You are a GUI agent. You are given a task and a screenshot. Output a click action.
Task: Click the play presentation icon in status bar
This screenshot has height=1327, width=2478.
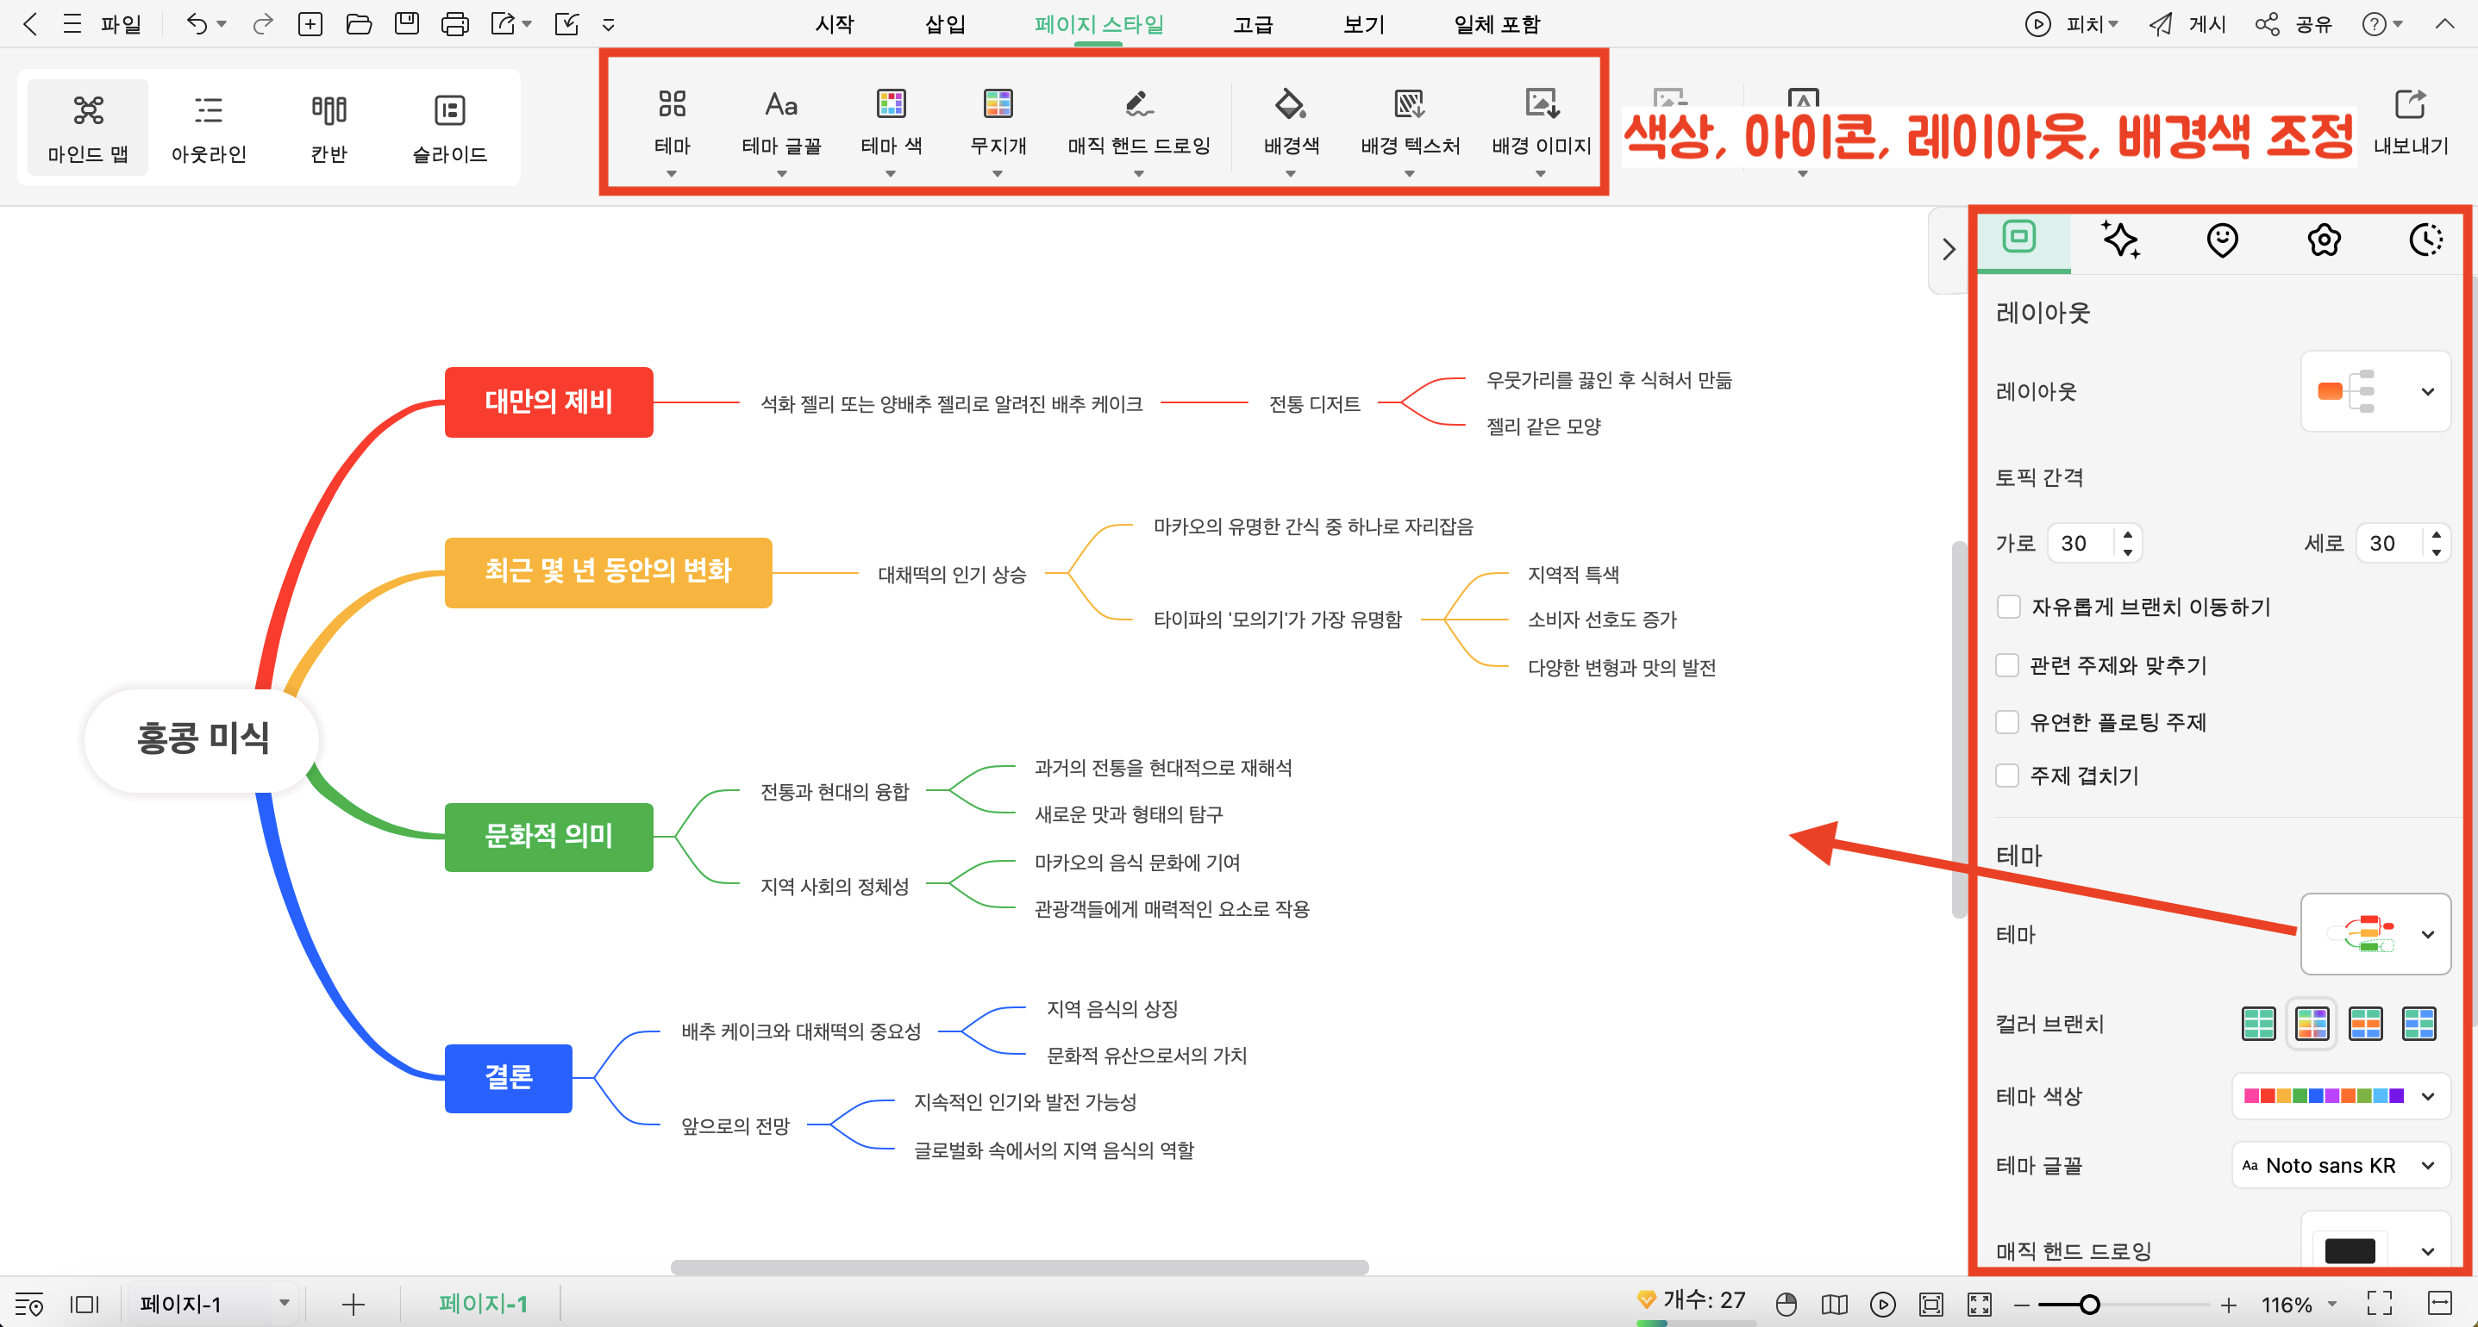(x=1882, y=1304)
